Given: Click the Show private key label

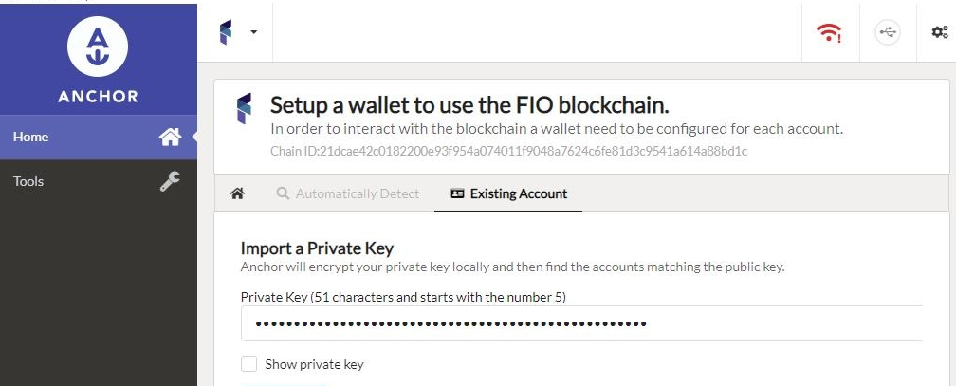Looking at the screenshot, I should (314, 364).
